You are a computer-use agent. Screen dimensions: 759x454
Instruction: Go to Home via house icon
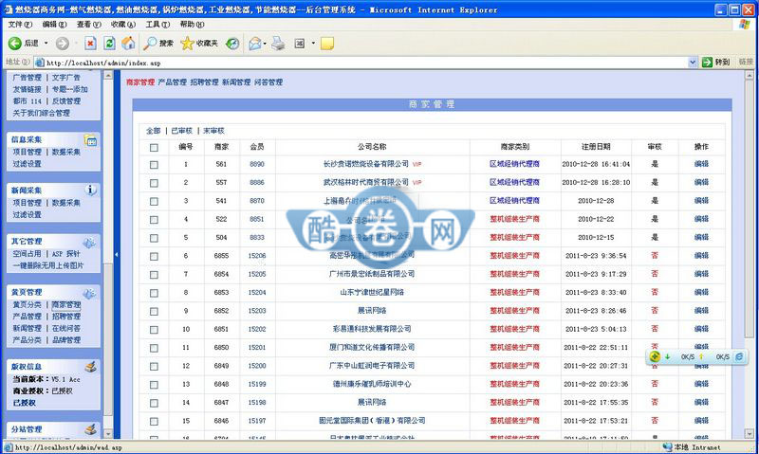[128, 44]
